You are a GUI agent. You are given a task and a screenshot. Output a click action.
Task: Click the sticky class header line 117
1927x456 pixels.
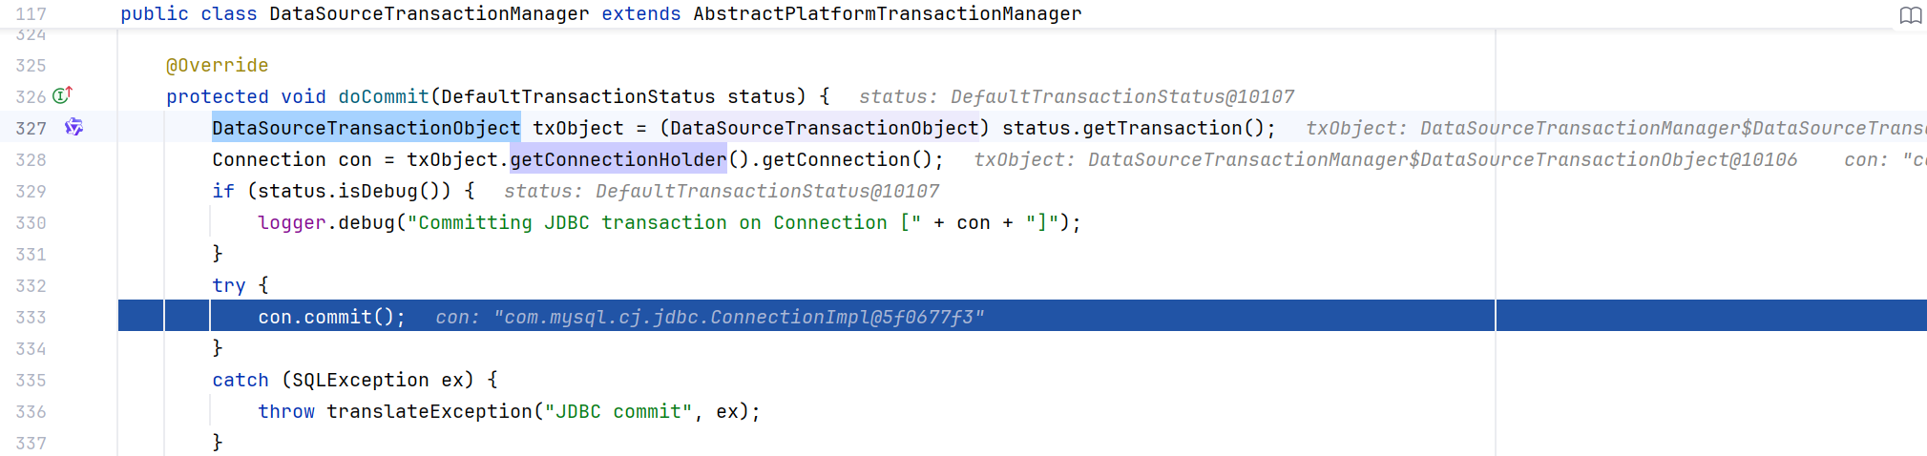tap(601, 14)
